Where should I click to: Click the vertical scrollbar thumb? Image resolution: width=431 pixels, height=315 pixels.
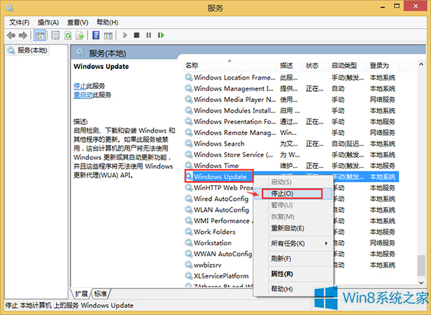pyautogui.click(x=421, y=265)
